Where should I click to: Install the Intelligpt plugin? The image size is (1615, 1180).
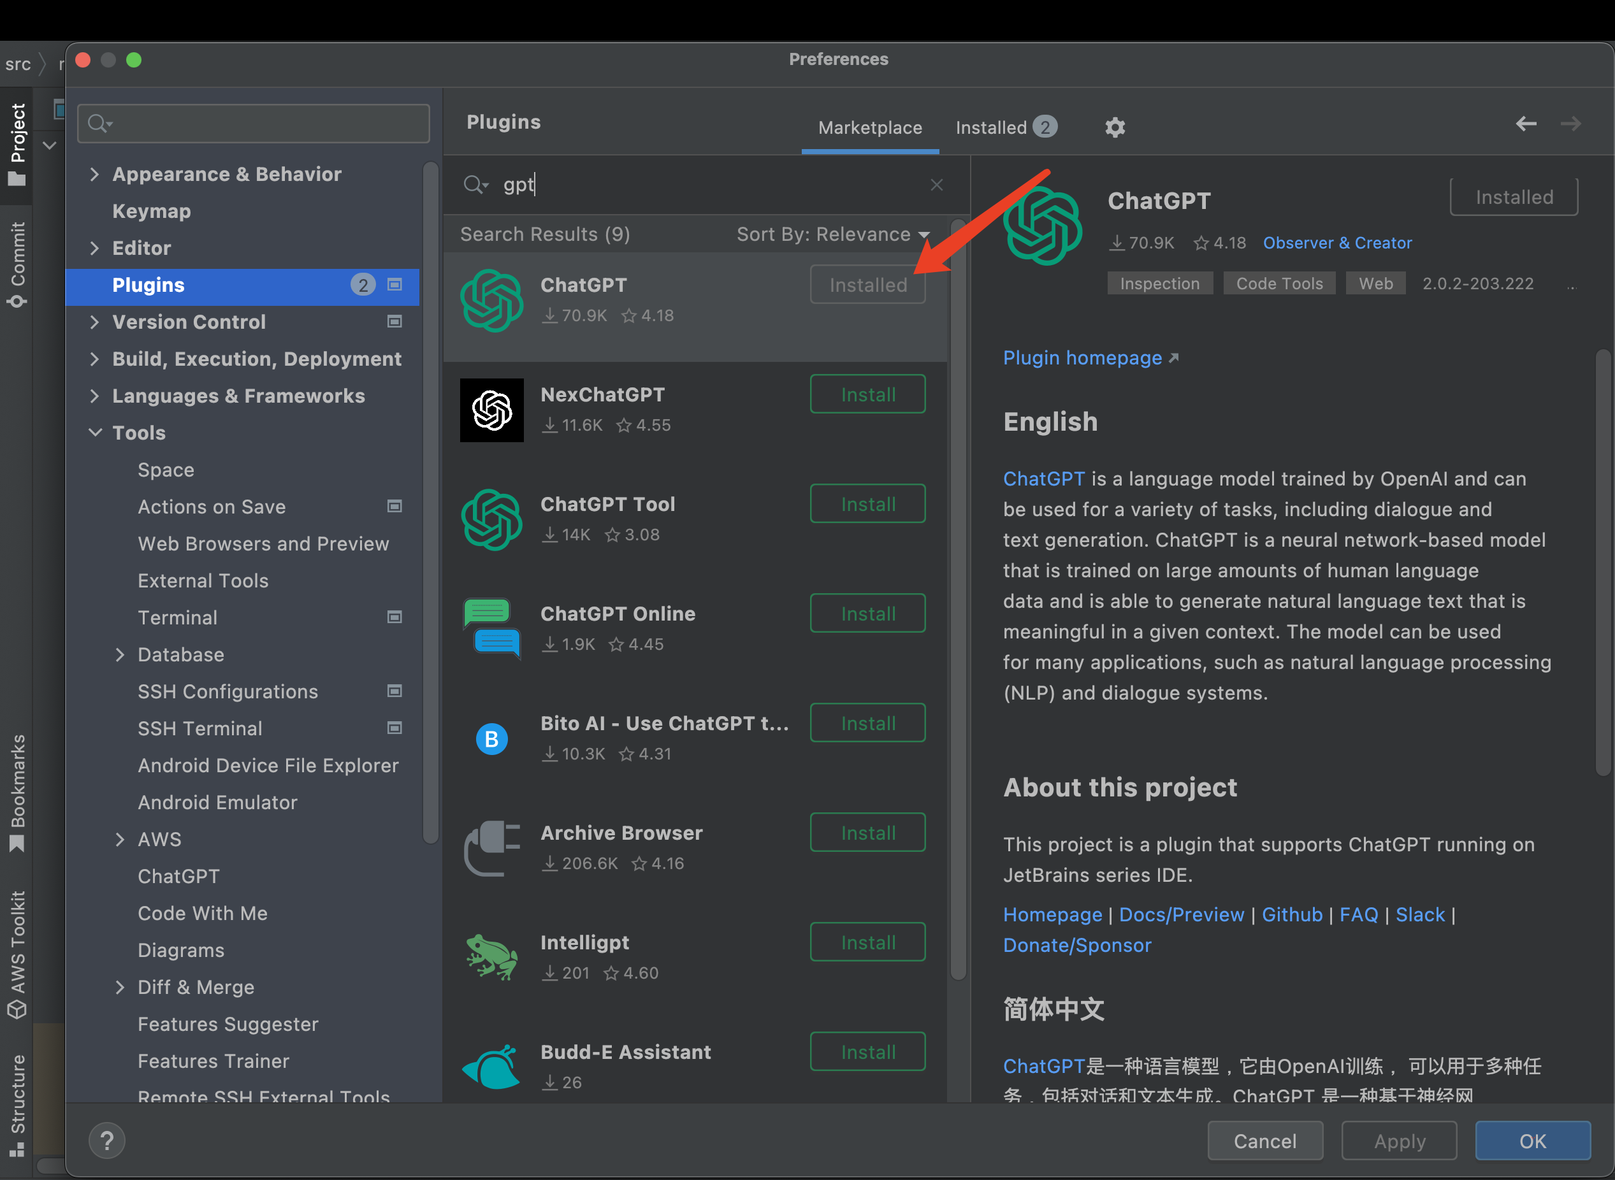click(x=867, y=942)
